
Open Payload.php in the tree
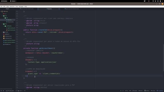[x=11, y=22]
